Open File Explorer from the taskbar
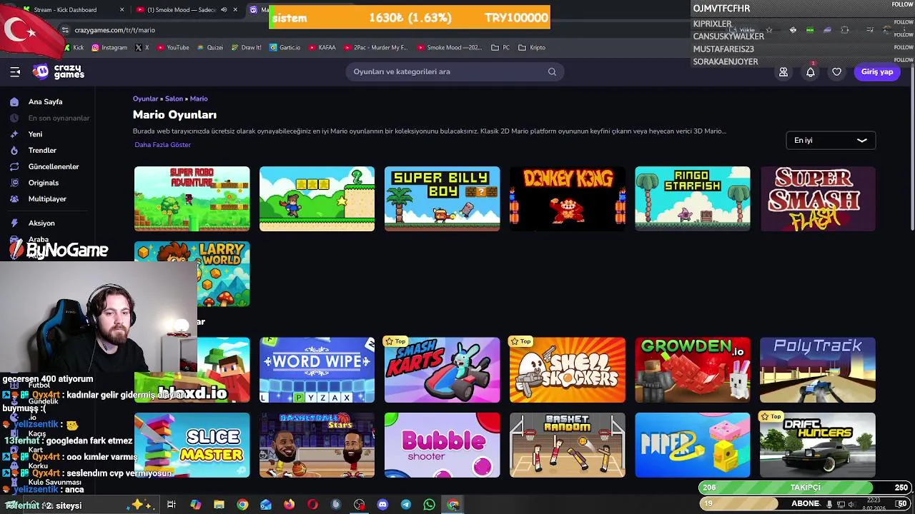The height and width of the screenshot is (514, 915). [x=219, y=505]
